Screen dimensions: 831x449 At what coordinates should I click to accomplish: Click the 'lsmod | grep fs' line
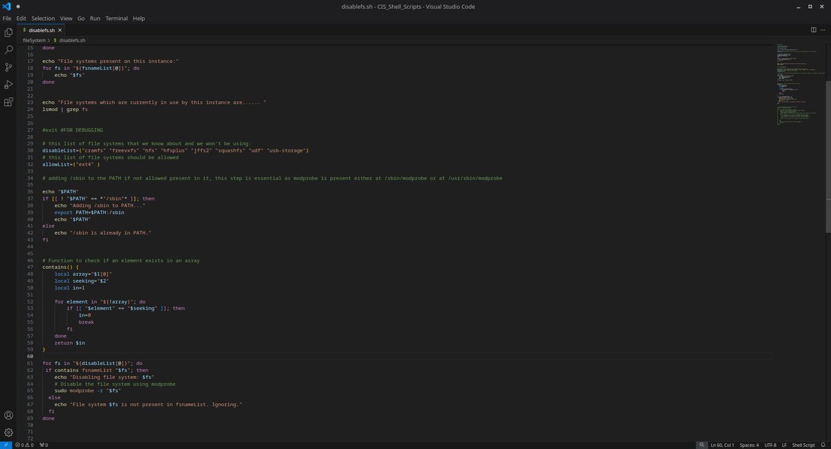[65, 109]
